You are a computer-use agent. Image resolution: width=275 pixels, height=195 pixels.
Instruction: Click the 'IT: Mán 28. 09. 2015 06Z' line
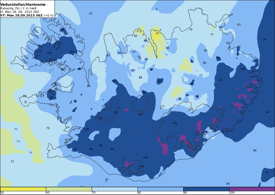tap(20, 12)
